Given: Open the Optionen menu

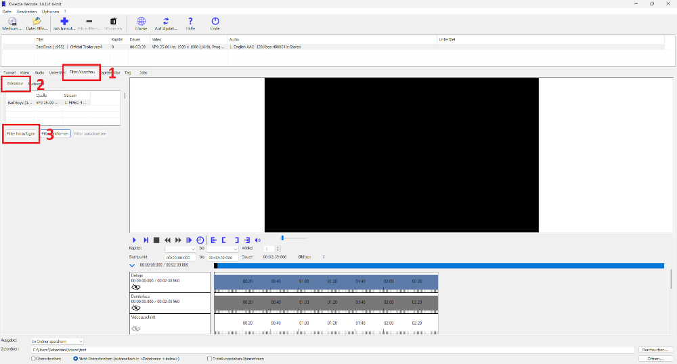Looking at the screenshot, I should (50, 12).
